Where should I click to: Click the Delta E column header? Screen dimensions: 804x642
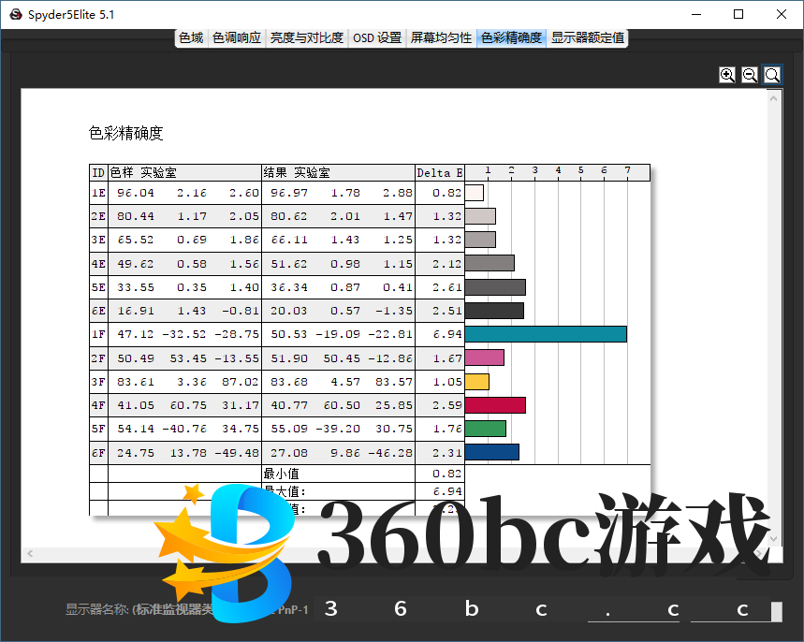[439, 173]
